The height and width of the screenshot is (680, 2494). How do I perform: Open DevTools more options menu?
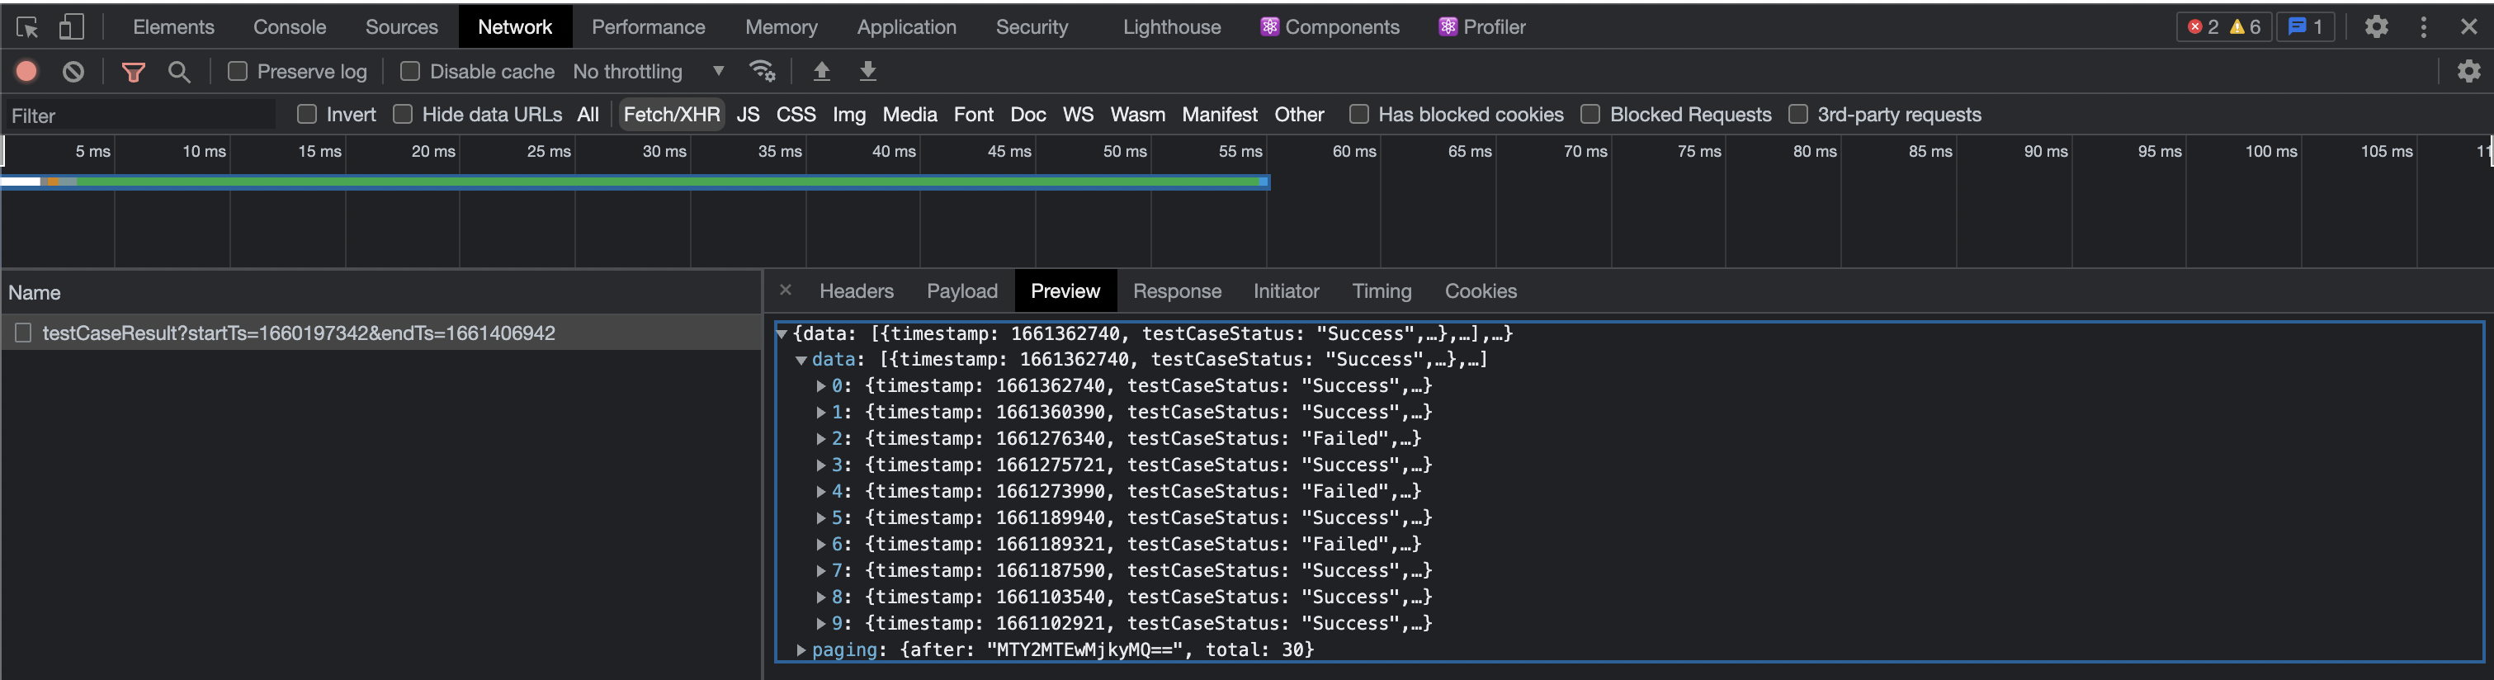click(x=2423, y=27)
